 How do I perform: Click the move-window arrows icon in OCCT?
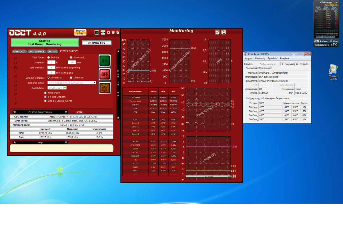click(x=103, y=33)
